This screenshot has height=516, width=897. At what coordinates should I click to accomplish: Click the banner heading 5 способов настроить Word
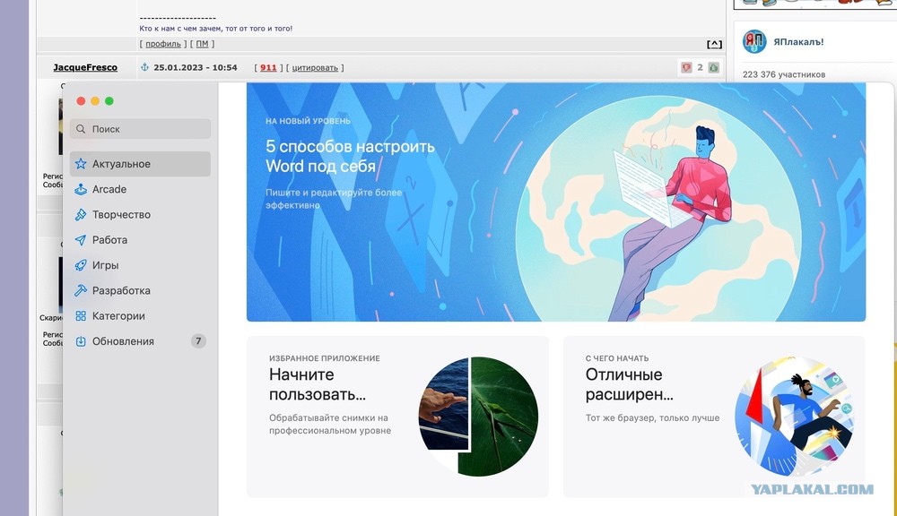[x=350, y=156]
